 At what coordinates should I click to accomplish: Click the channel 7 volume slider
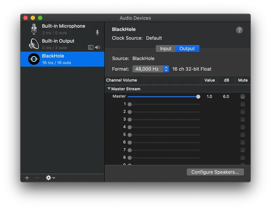[x=164, y=150]
